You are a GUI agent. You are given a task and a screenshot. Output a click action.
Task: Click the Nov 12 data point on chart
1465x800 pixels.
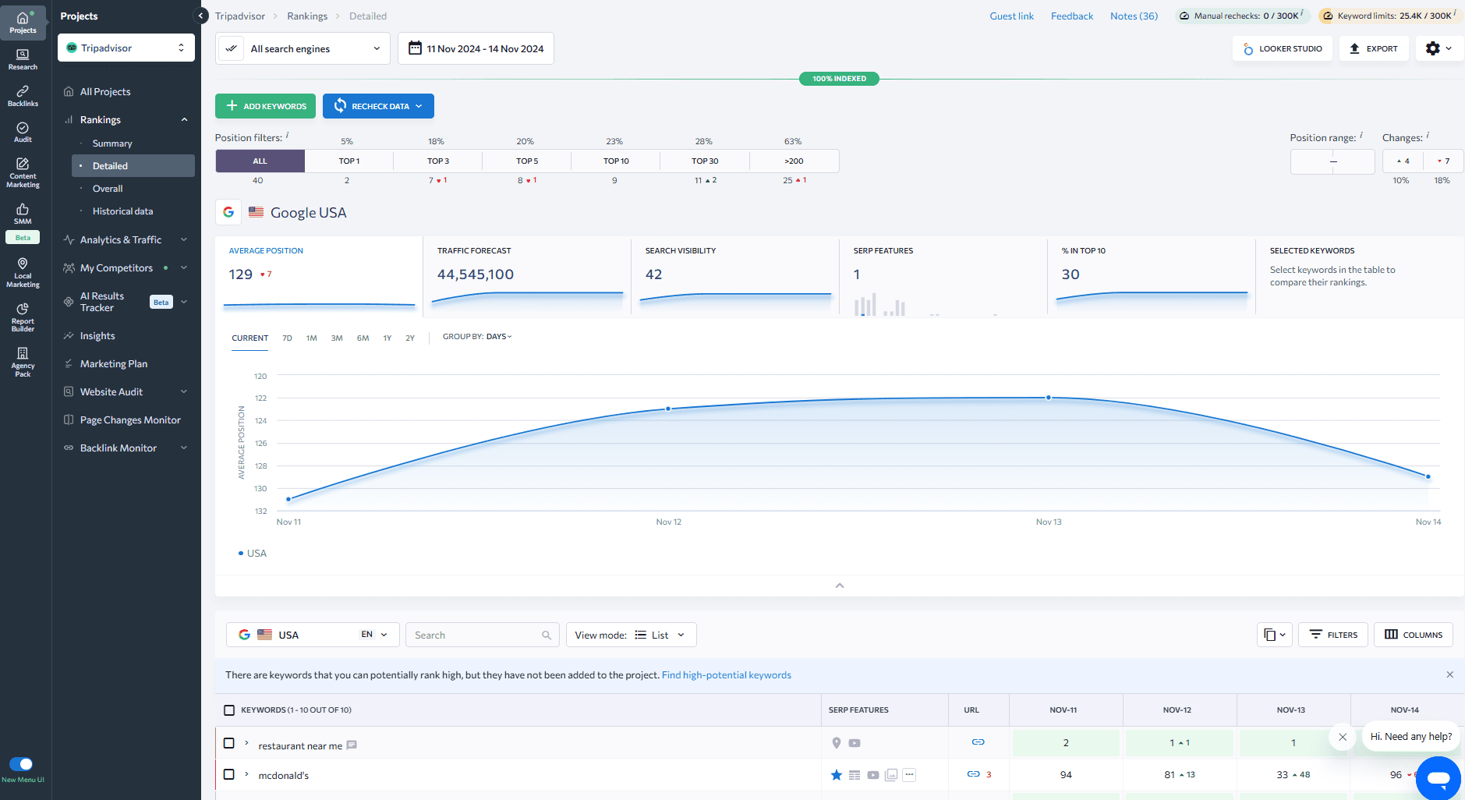click(x=668, y=409)
